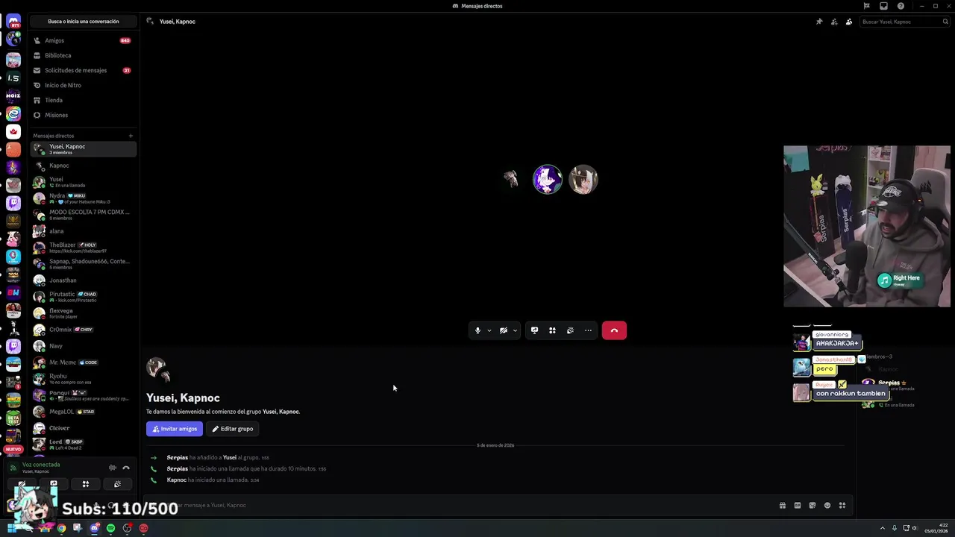Image resolution: width=955 pixels, height=537 pixels.
Task: Open camera options arrow in call bar
Action: pyautogui.click(x=515, y=330)
